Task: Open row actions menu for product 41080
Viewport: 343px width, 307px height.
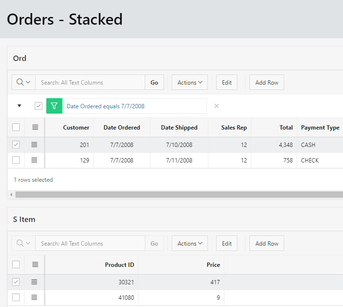Action: point(34,297)
